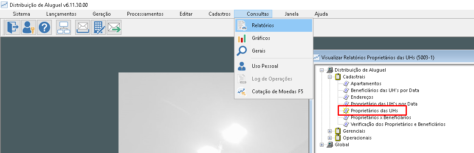The height and width of the screenshot is (153, 474).
Task: Select Proprietários x Beneficiários report
Action: coord(381,117)
